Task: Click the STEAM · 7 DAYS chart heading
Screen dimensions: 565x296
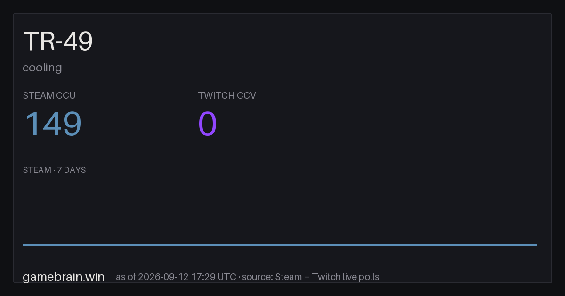Action: click(x=54, y=170)
